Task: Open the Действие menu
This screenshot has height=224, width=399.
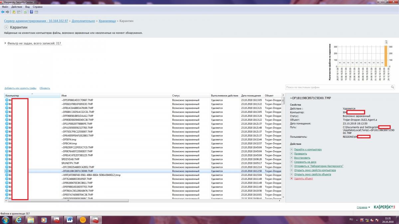Action: coord(17,7)
